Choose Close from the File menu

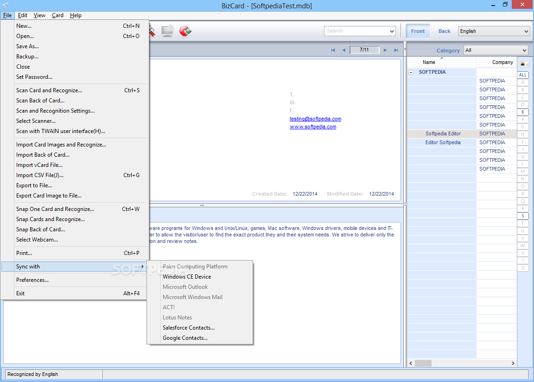click(75, 67)
